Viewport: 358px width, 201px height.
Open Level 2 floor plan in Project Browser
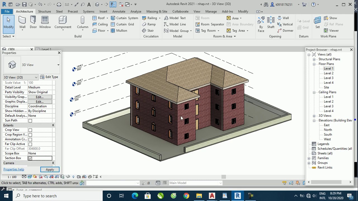coord(329,73)
